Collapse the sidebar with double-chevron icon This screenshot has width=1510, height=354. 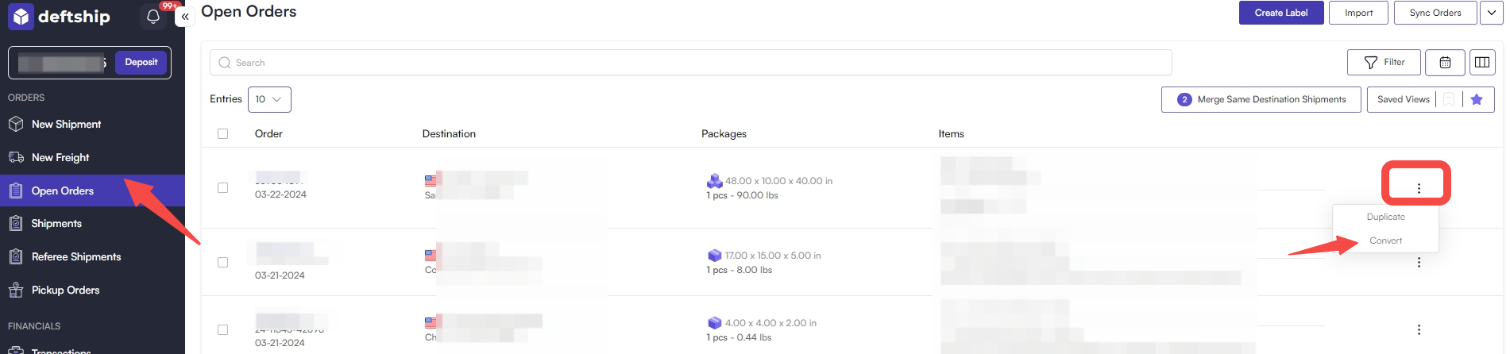(185, 16)
